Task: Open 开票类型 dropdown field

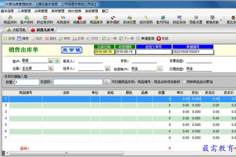Action: click(x=199, y=61)
